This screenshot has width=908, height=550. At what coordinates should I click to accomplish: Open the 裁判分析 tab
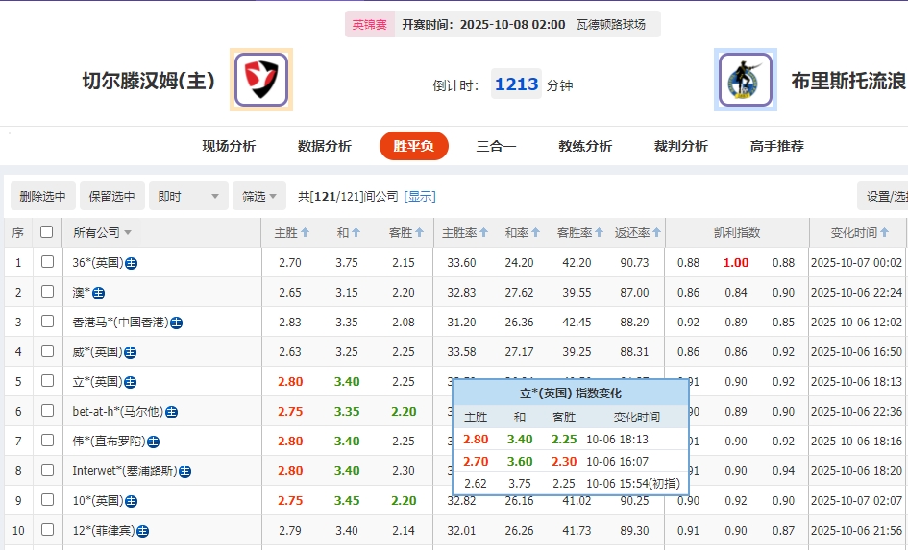tap(681, 146)
